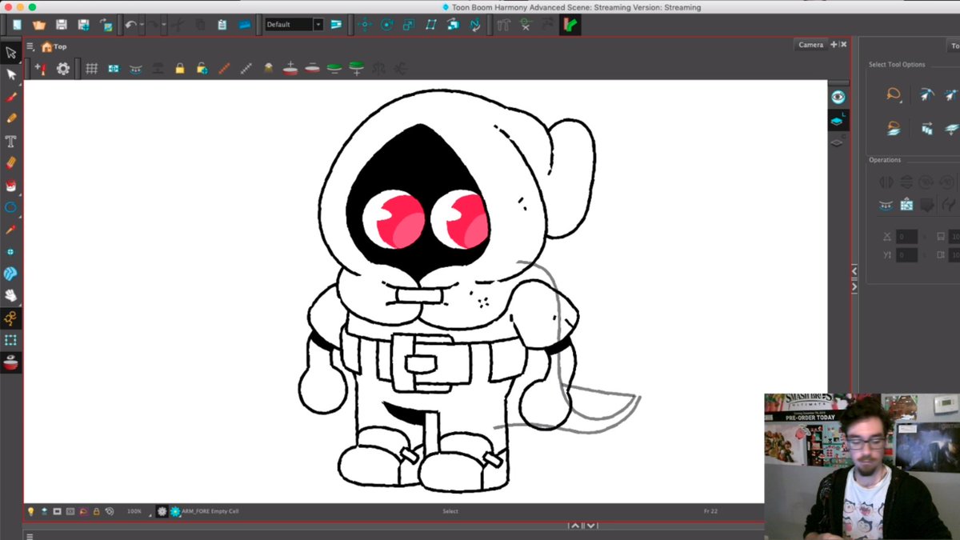Viewport: 960px width, 540px height.
Task: Add a view with the plus next to Camera tab
Action: (834, 45)
